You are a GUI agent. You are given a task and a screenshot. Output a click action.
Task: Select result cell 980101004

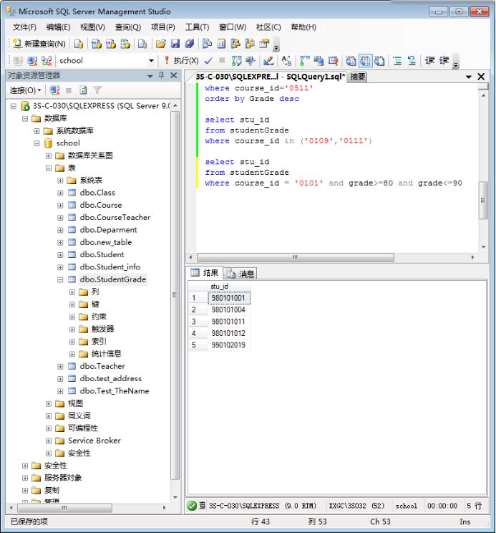228,310
